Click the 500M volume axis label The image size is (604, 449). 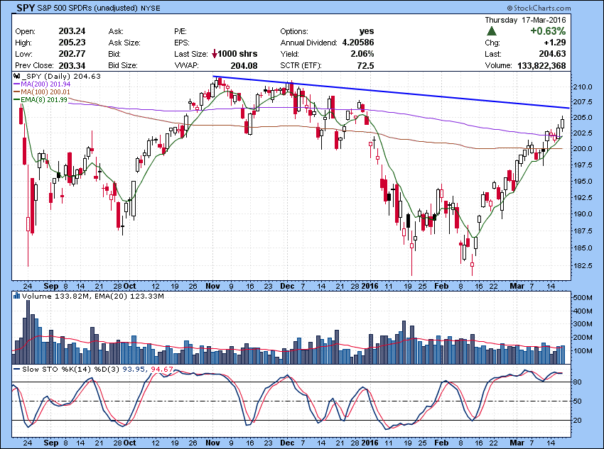tap(583, 297)
